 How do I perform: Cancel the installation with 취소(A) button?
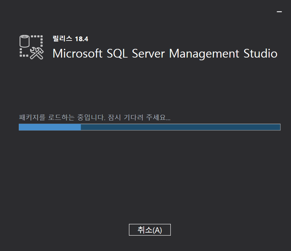(150, 230)
